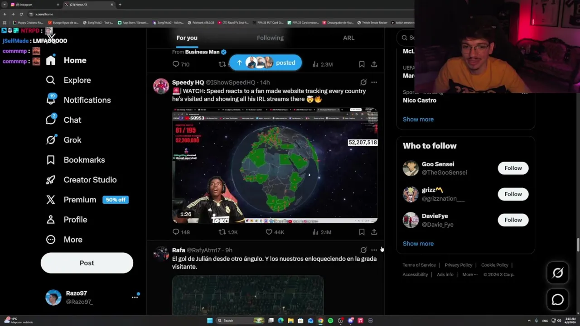
Task: Like Speedy HQ post with 44K likes
Action: 275,232
